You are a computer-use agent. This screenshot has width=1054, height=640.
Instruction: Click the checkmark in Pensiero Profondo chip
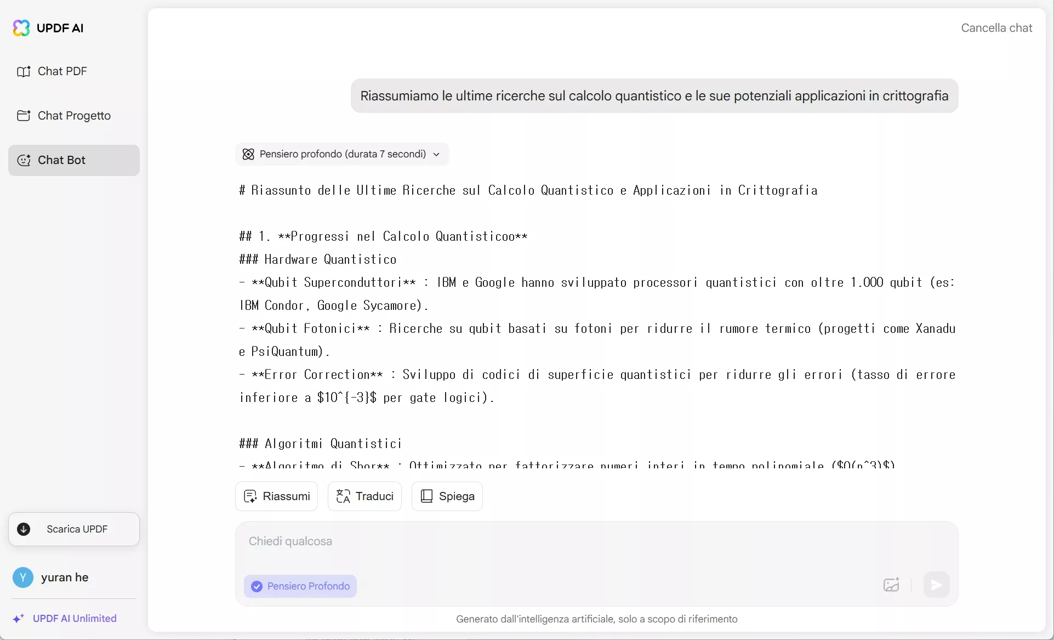pyautogui.click(x=257, y=586)
